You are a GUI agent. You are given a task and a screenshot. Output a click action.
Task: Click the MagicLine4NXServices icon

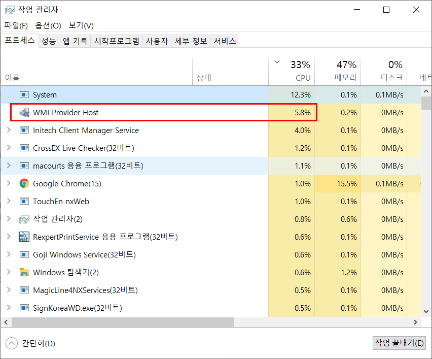(x=24, y=290)
